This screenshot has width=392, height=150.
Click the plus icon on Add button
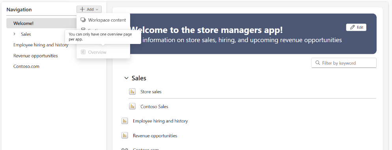82,9
